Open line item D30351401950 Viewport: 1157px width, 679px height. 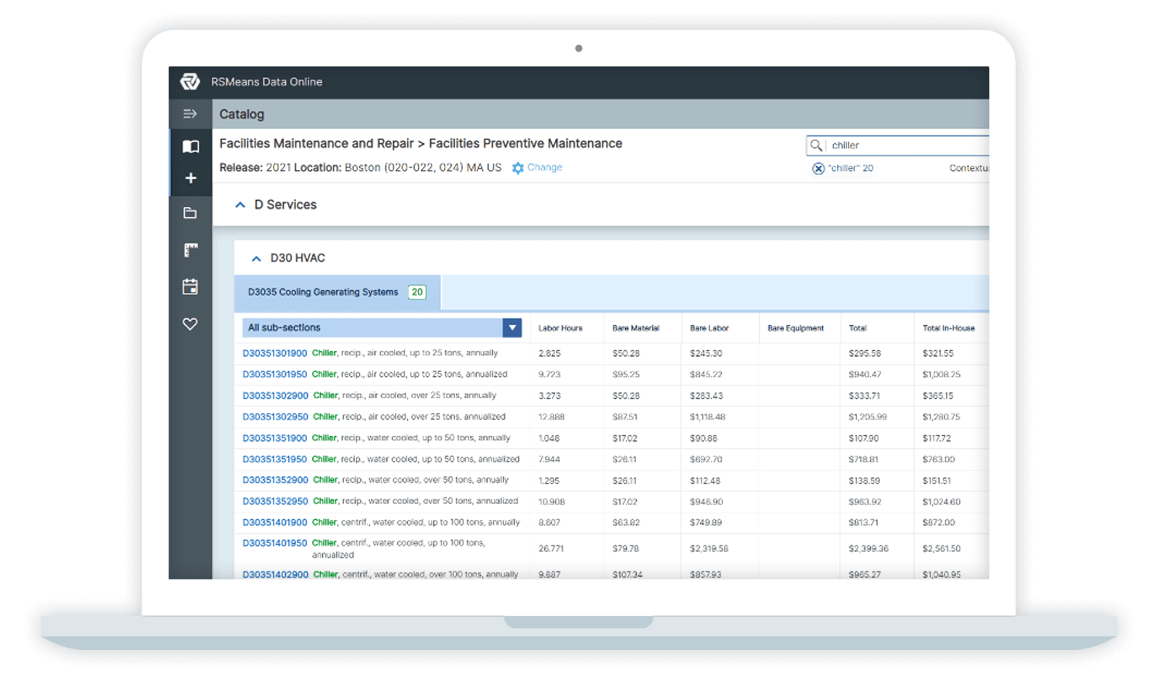pyautogui.click(x=274, y=543)
